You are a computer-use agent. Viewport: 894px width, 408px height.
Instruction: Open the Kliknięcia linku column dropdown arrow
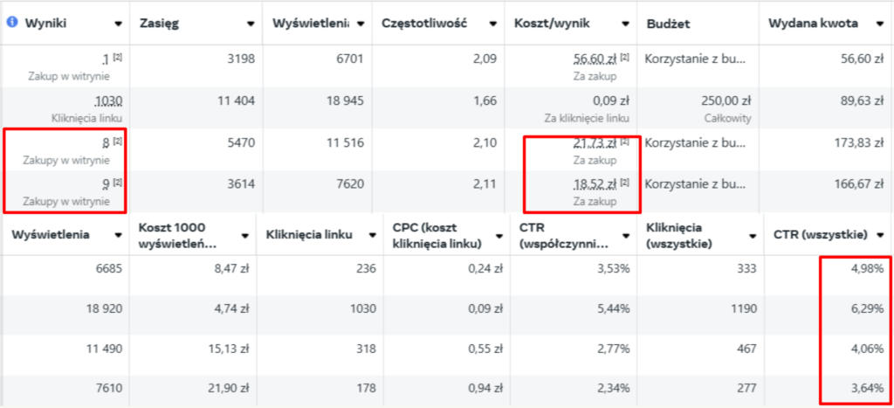click(372, 235)
